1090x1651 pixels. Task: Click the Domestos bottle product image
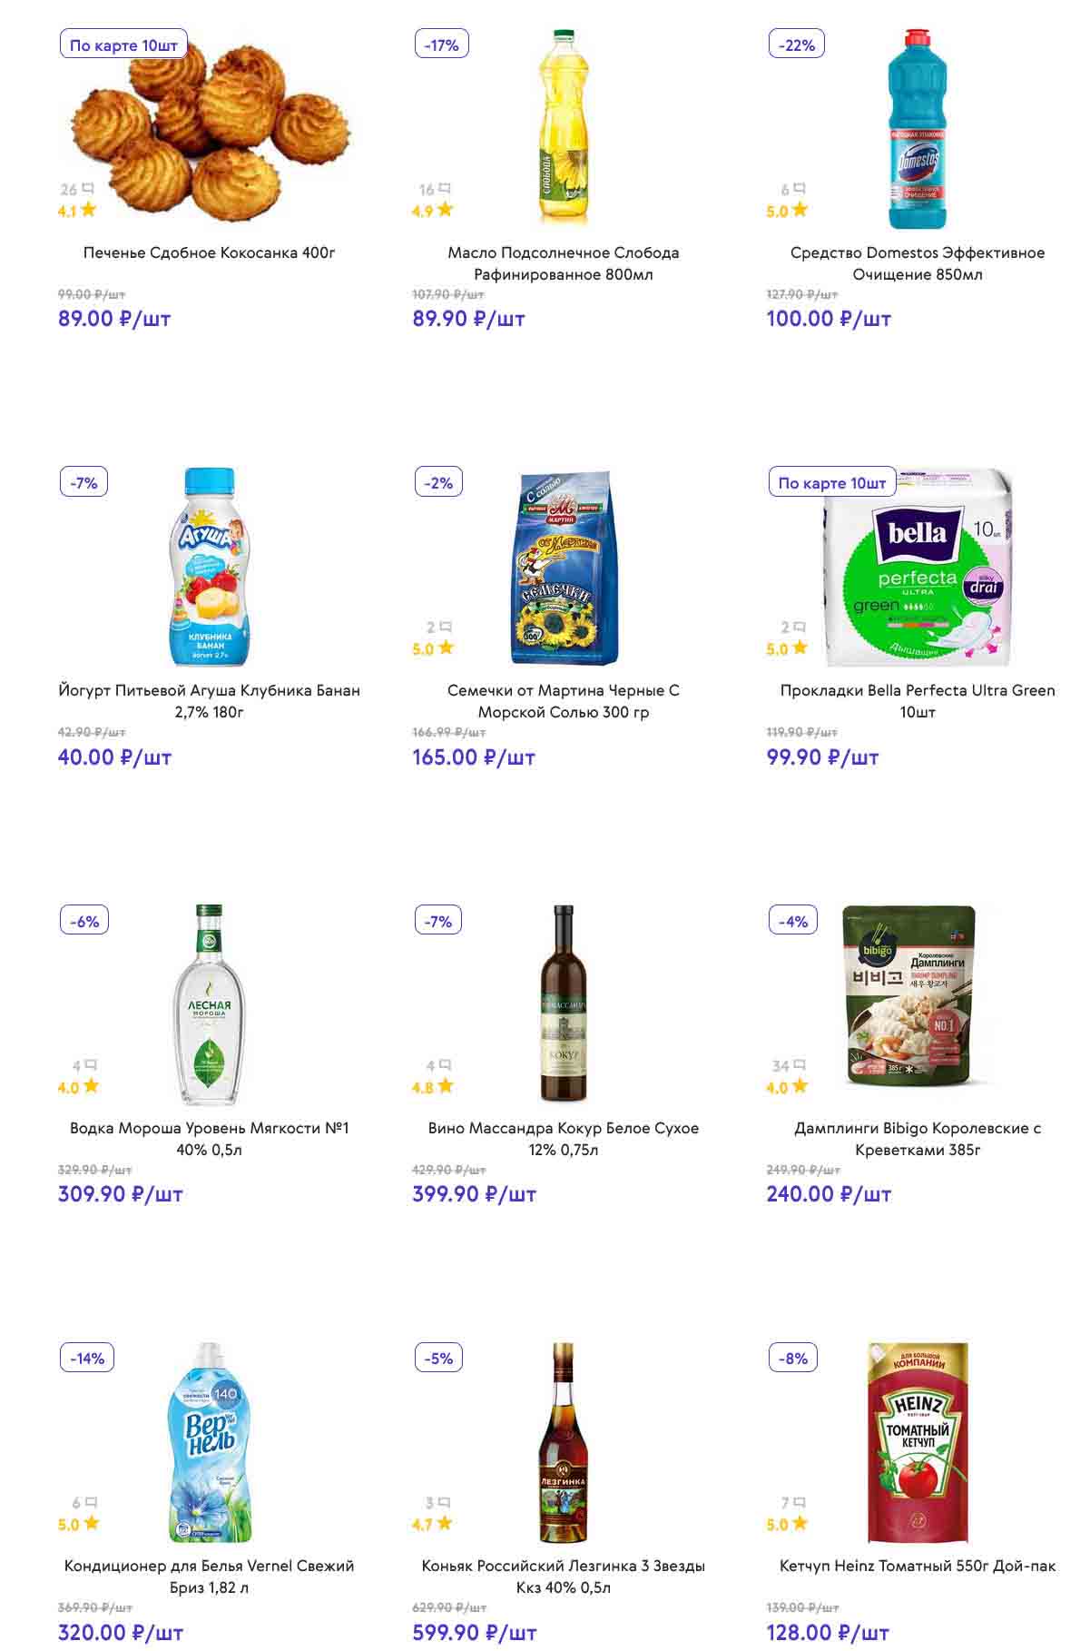pos(917,129)
